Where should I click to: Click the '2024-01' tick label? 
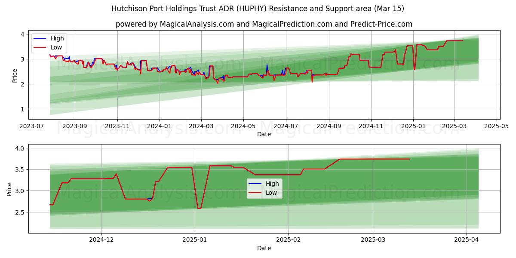click(x=160, y=126)
